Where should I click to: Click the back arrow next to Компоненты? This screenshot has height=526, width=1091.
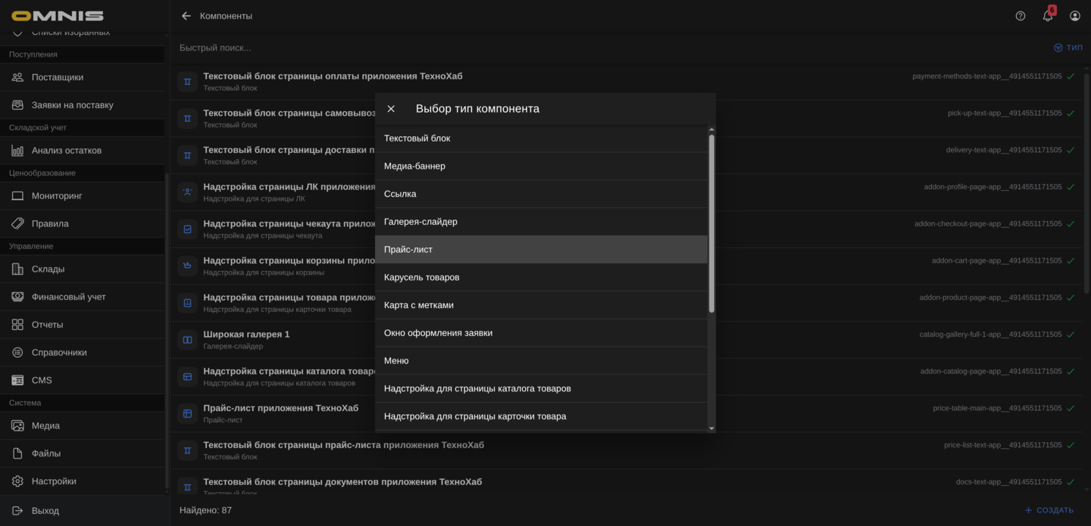click(185, 15)
